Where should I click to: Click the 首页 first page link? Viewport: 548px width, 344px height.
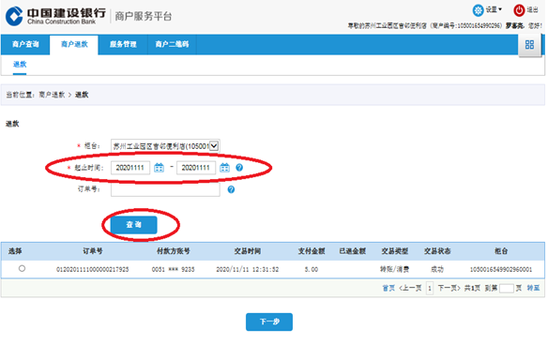(388, 288)
